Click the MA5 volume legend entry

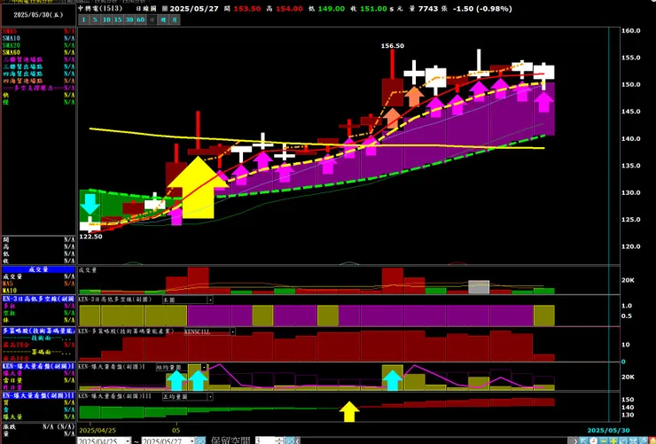(38, 284)
